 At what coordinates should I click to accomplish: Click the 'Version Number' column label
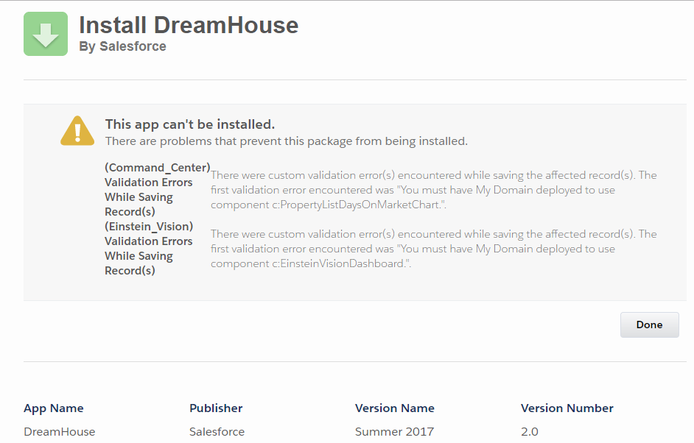point(567,408)
